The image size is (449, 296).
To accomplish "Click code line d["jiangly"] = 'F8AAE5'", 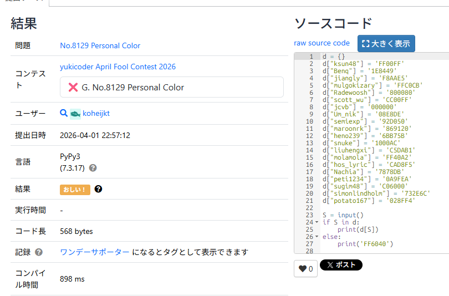I will click(365, 78).
